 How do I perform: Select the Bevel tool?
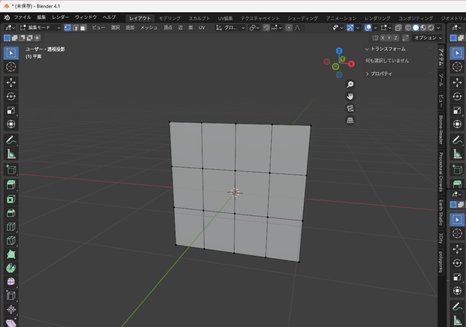11,213
